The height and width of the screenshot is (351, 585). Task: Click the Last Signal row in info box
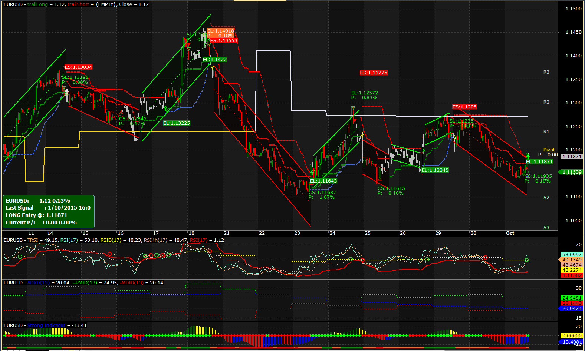(48, 208)
